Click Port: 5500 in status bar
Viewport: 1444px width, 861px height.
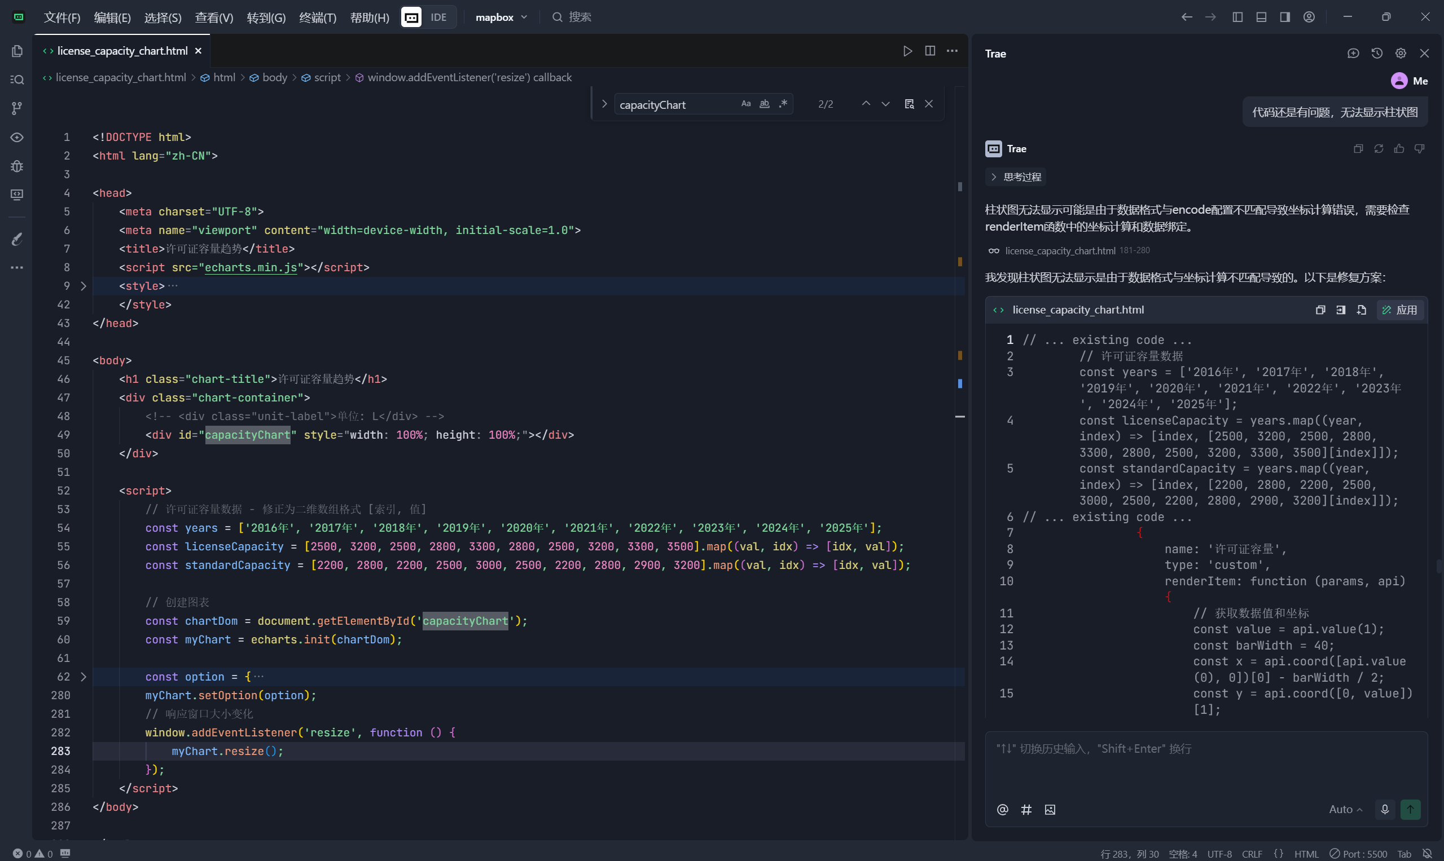click(x=1358, y=854)
